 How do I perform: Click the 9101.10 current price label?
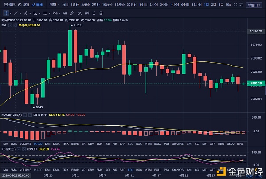click(256, 84)
